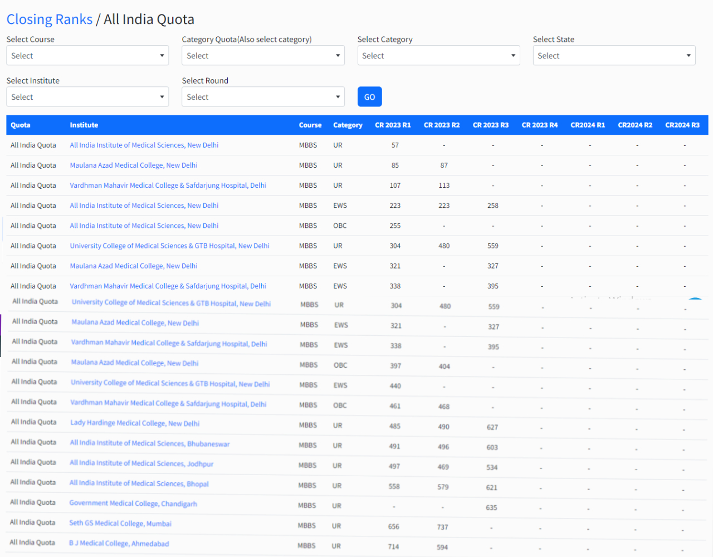Open AIIMS Bhopal institute link

(139, 483)
